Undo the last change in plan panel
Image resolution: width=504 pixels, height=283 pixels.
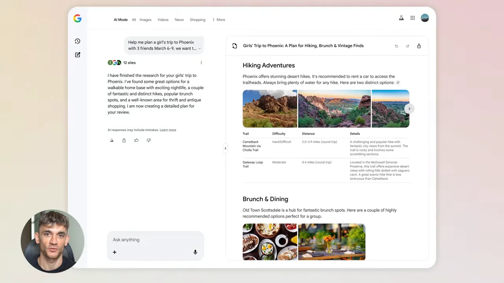tap(397, 46)
